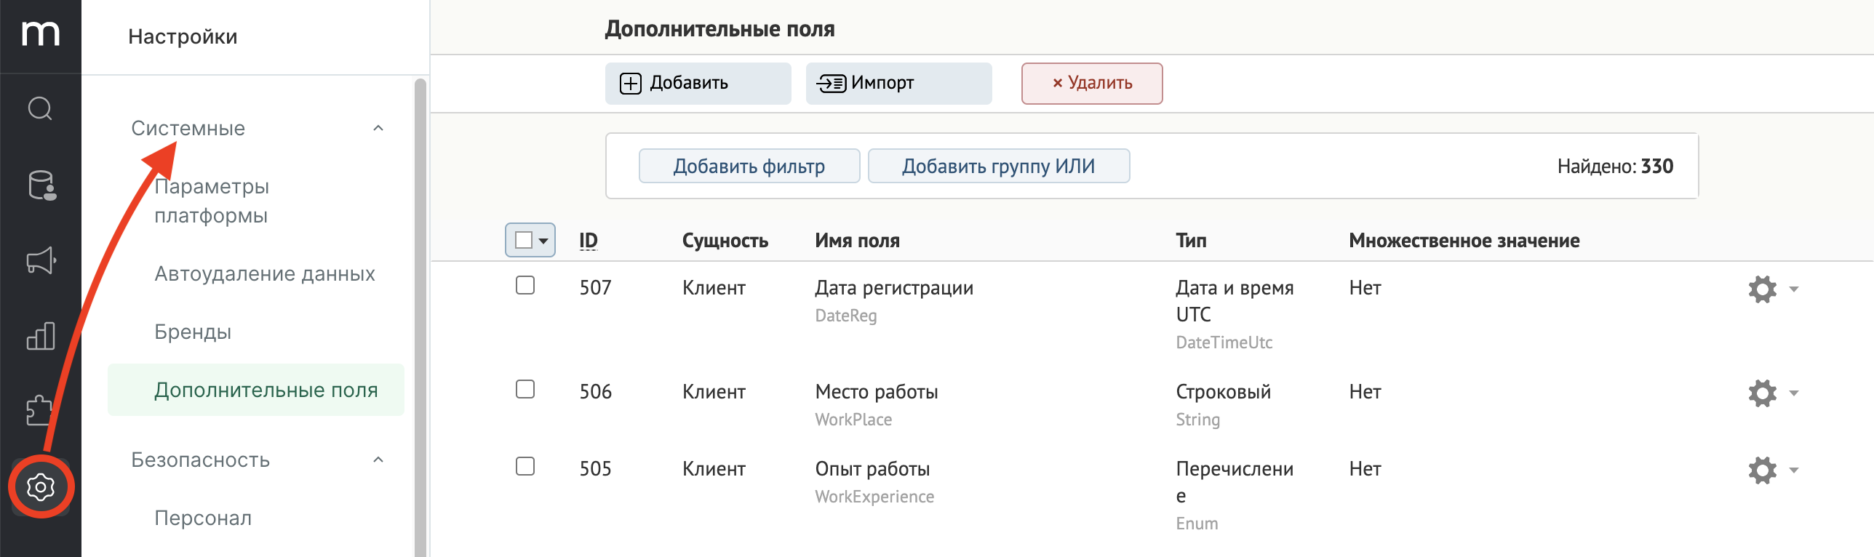This screenshot has width=1874, height=557.
Task: Click the Добавить button
Action: click(698, 84)
